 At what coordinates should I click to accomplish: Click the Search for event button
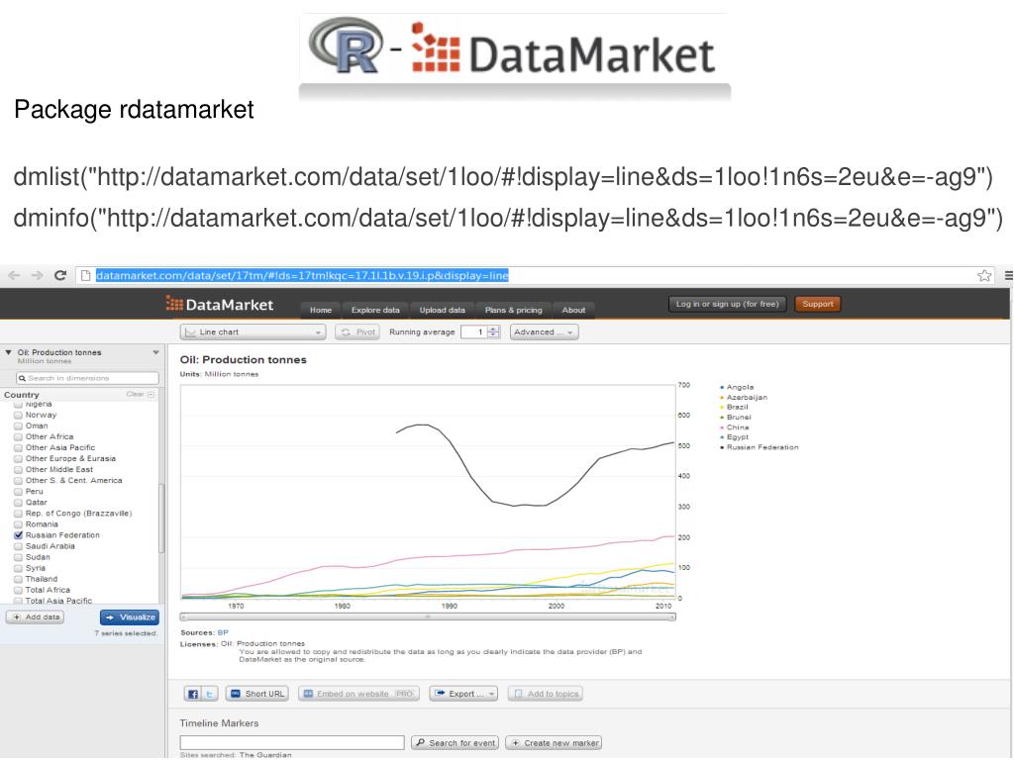point(456,743)
